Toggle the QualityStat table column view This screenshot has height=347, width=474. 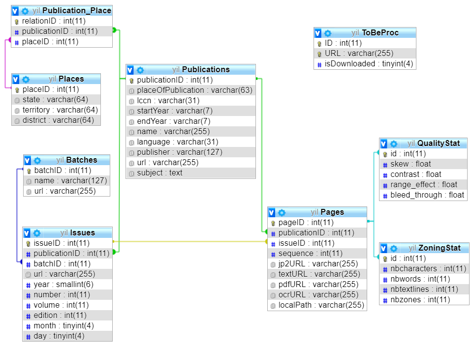[384, 144]
